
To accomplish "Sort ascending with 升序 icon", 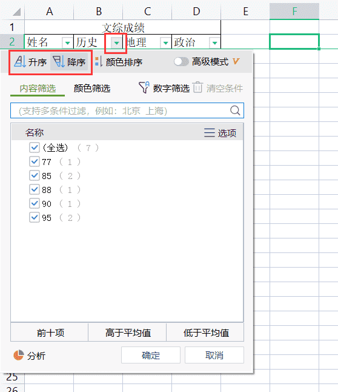I will point(20,61).
